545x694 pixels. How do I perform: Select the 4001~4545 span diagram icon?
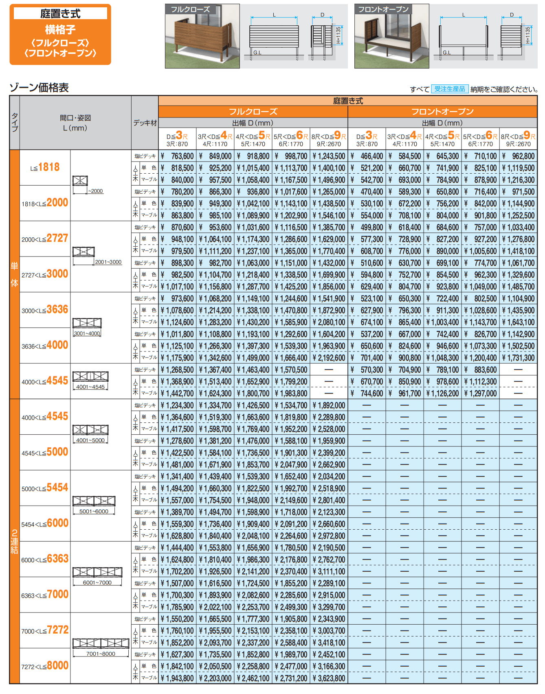pos(90,376)
